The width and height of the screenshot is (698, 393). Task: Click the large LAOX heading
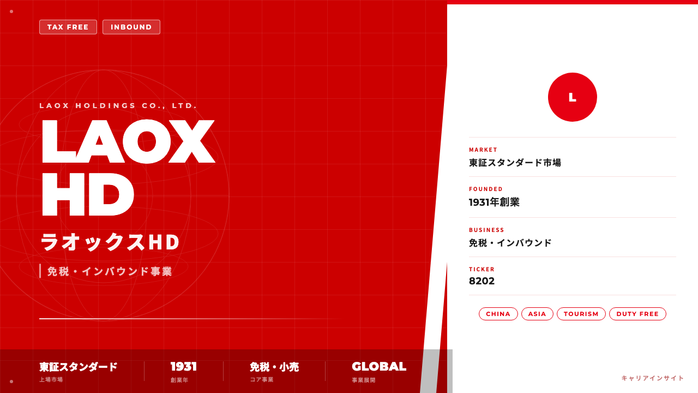tap(128, 141)
